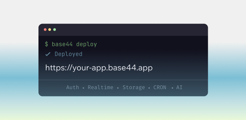Click the '$ base44 deploy' command line
The width and height of the screenshot is (246, 120).
pyautogui.click(x=71, y=44)
